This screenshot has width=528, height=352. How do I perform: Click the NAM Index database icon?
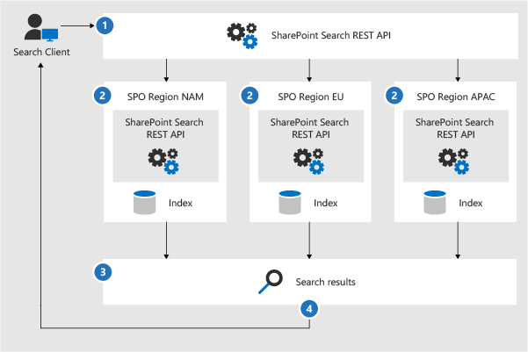pyautogui.click(x=141, y=204)
